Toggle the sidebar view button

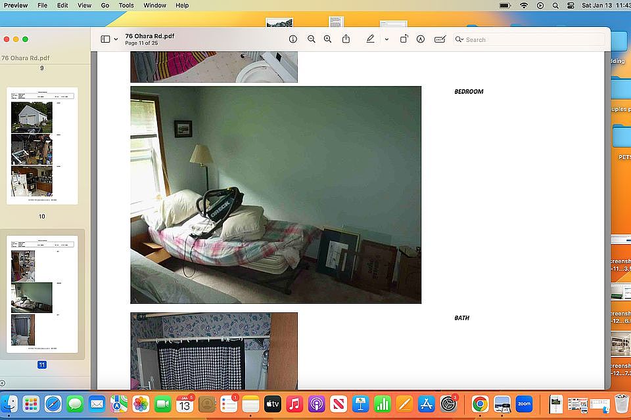click(105, 39)
